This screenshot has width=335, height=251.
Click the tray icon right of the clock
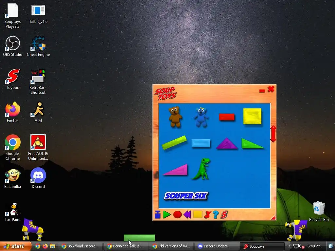[x=331, y=246]
